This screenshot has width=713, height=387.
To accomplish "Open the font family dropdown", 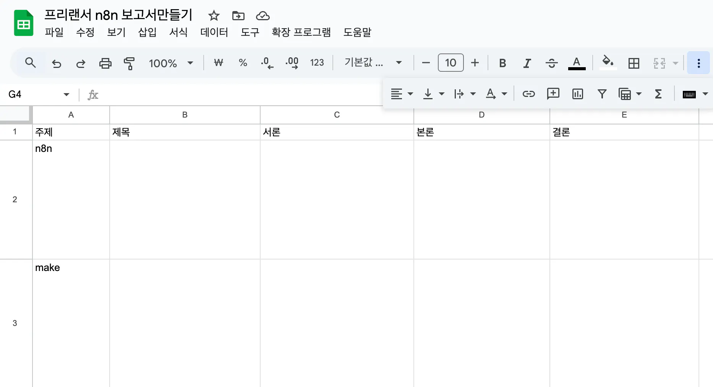I will 373,63.
